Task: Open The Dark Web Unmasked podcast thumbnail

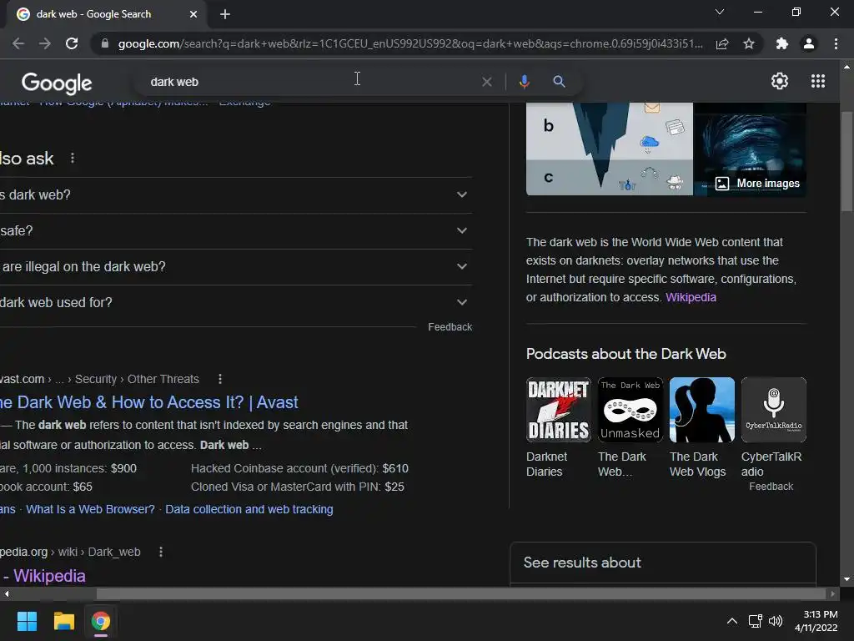Action: pos(630,410)
